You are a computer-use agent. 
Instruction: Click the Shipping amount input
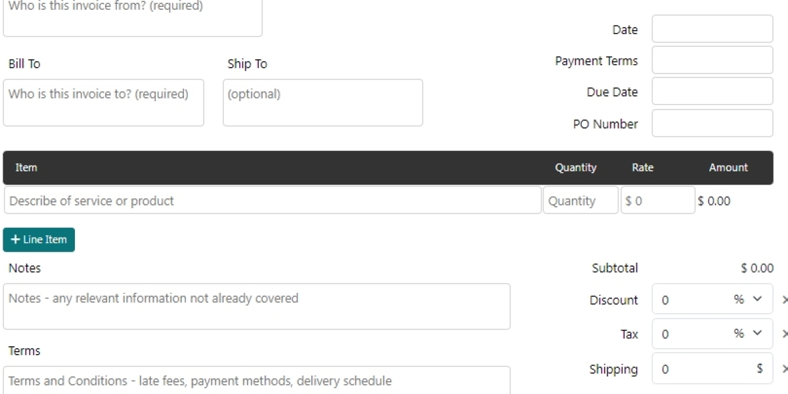(703, 369)
